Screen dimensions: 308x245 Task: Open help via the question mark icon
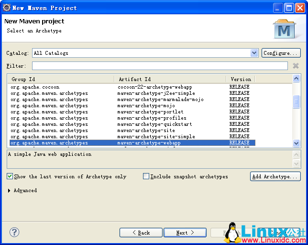point(14,232)
